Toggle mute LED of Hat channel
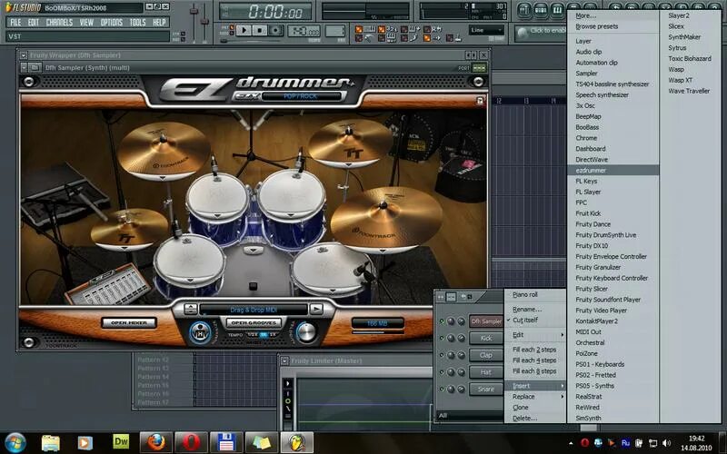The width and height of the screenshot is (727, 454). (442, 372)
